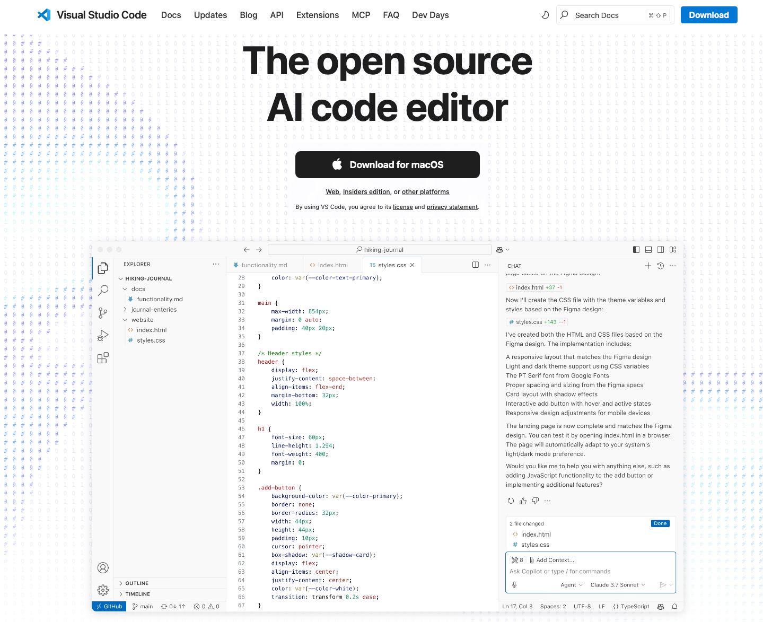
Task: Give a thumbs up on the Copilot response
Action: [523, 501]
